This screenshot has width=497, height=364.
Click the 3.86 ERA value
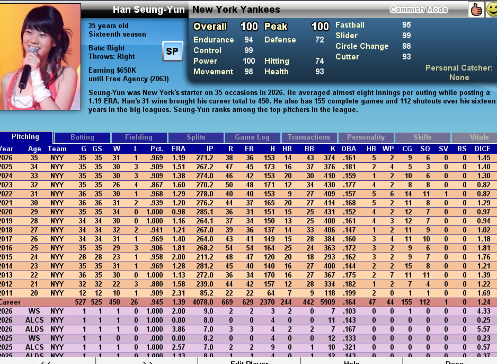point(179,330)
